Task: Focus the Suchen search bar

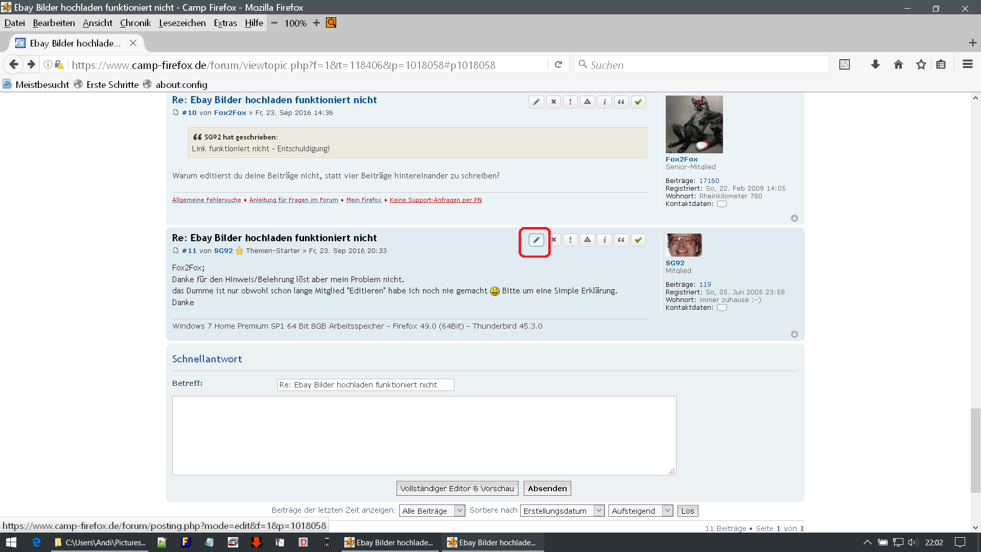Action: point(701,64)
